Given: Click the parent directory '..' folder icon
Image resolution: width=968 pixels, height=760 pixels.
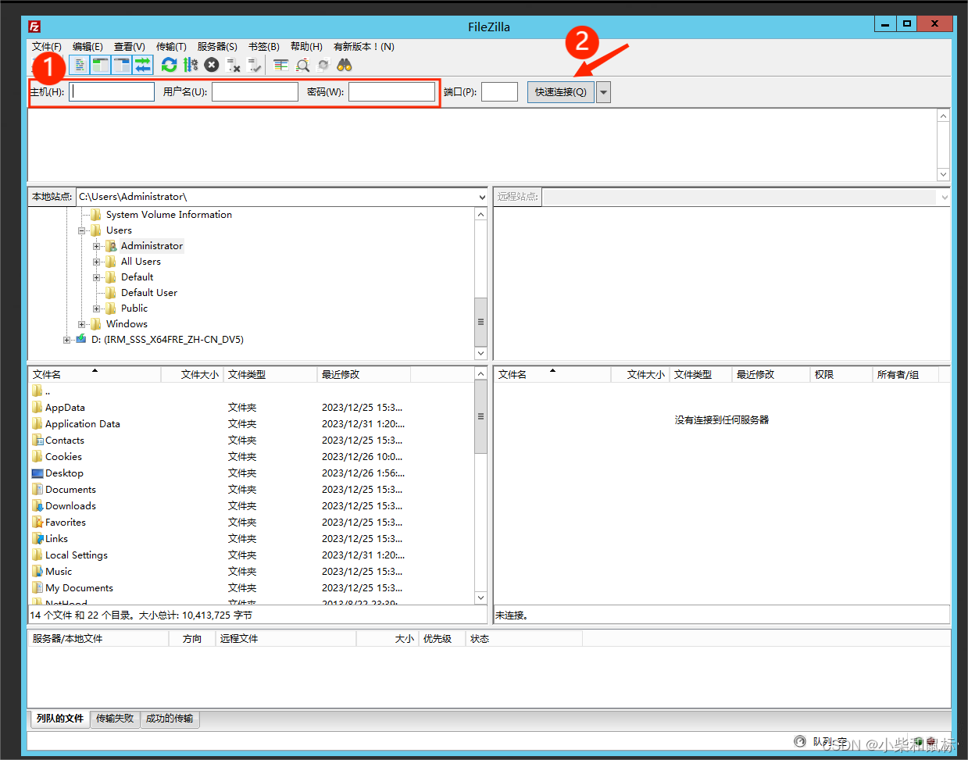Looking at the screenshot, I should [38, 391].
